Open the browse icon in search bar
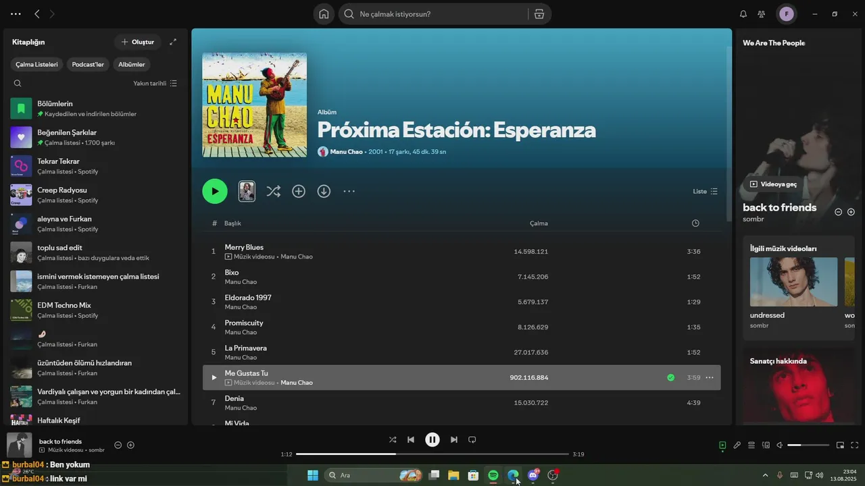 pos(539,14)
